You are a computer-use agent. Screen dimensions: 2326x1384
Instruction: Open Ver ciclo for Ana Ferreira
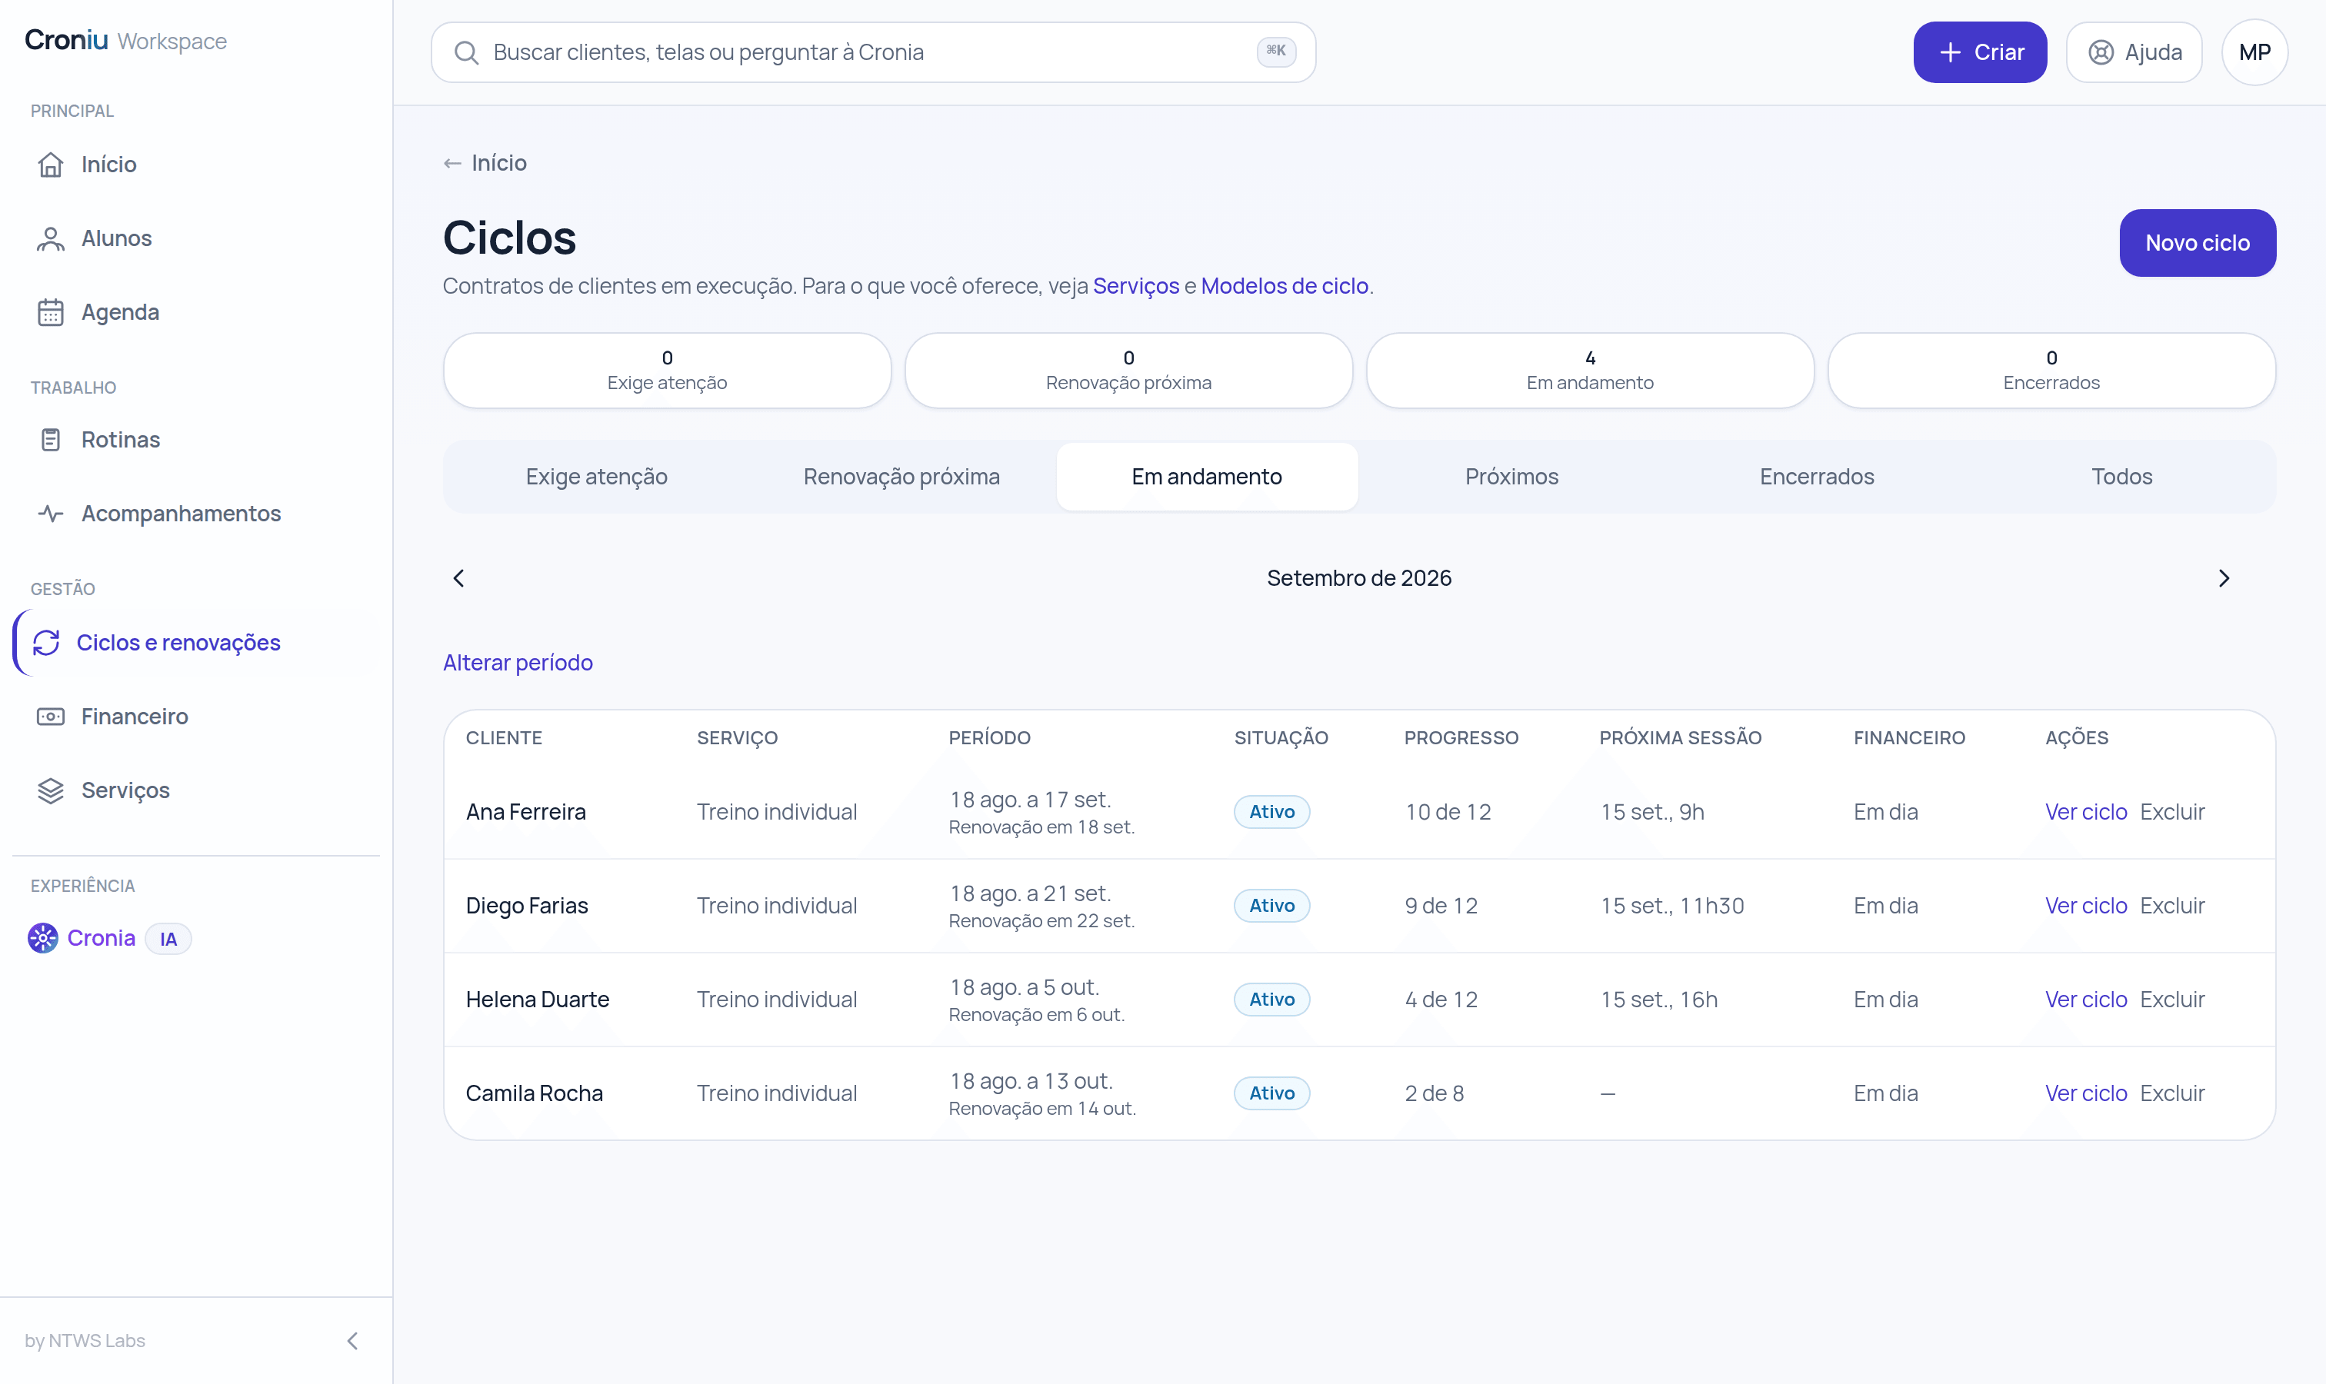(x=2085, y=812)
